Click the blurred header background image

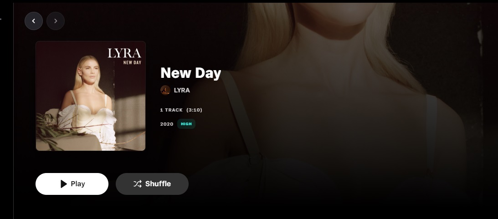pos(349,95)
